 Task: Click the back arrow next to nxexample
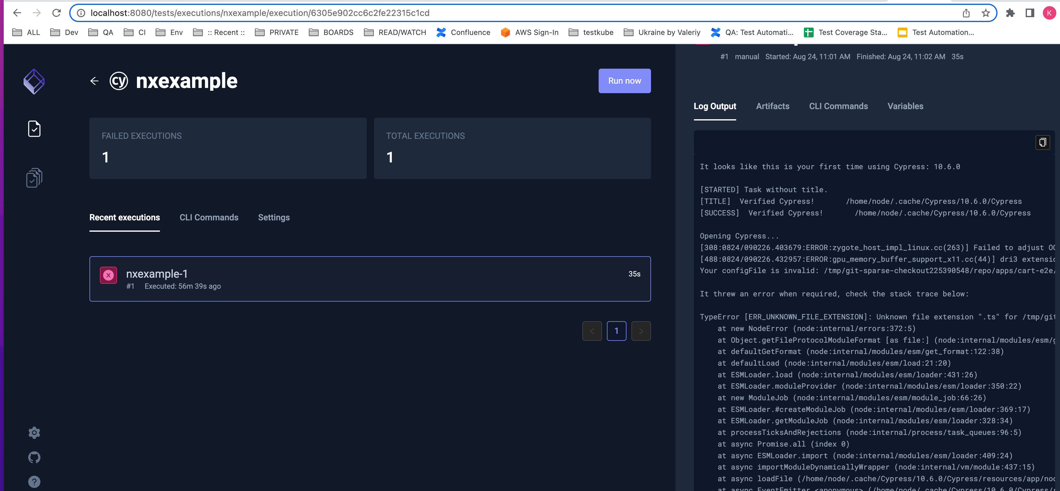(x=94, y=81)
